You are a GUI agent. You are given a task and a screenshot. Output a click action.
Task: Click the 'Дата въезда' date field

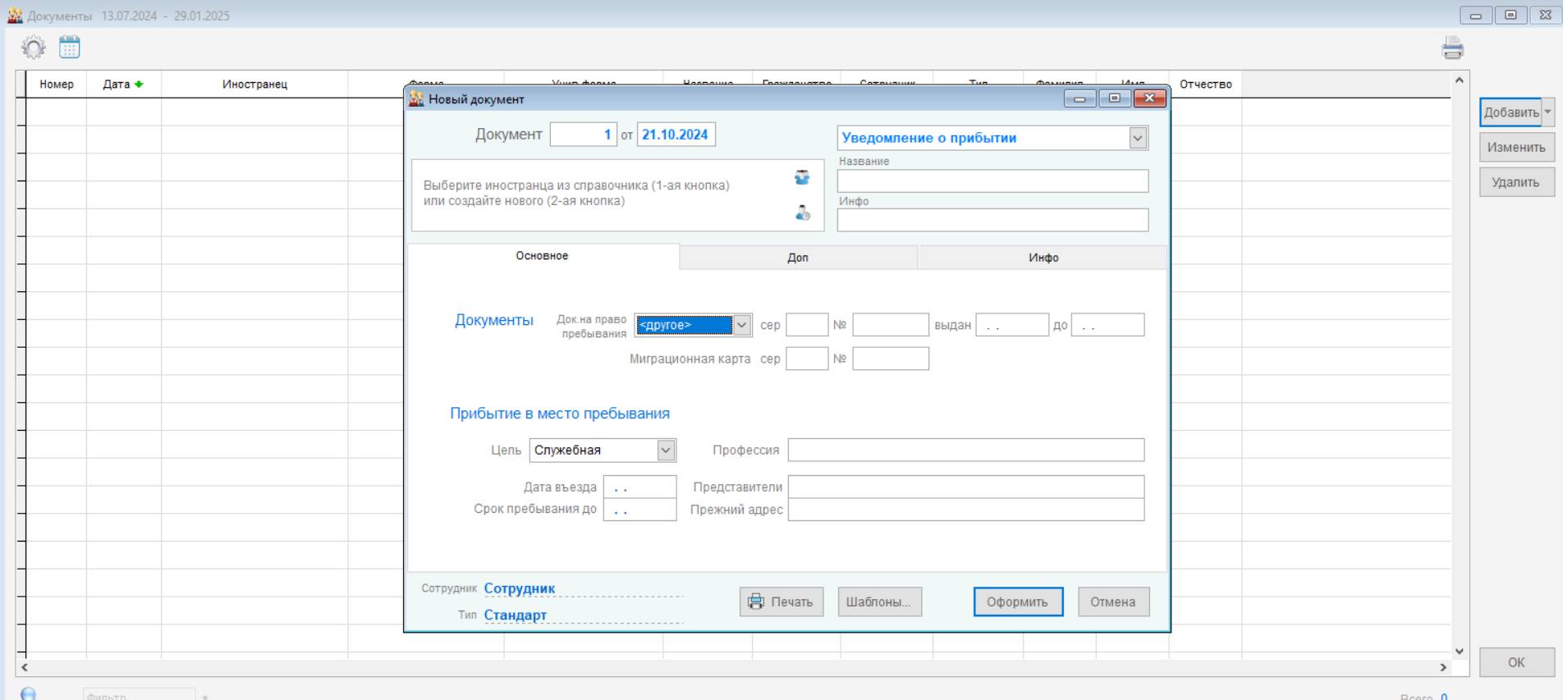[639, 487]
